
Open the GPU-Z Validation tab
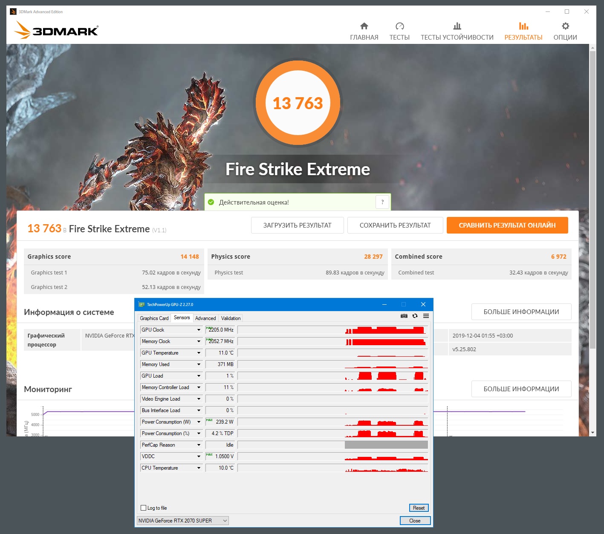(231, 318)
